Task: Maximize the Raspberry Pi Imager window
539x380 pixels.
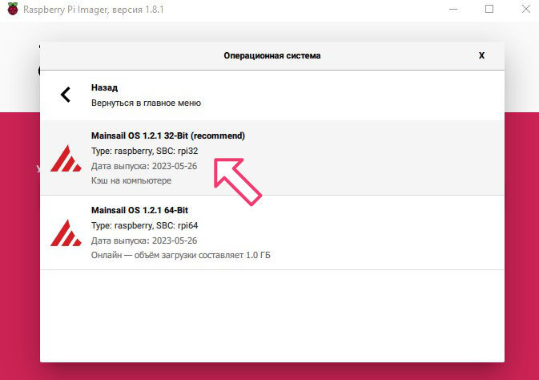Action: (x=489, y=10)
